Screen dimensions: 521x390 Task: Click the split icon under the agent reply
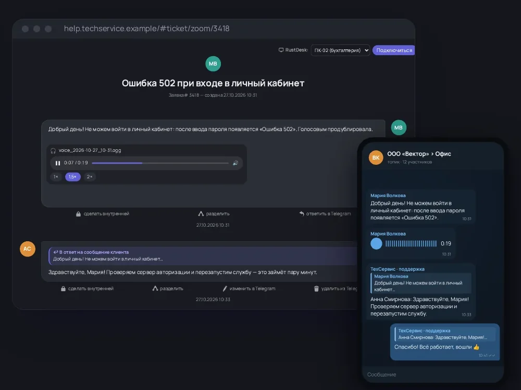155,289
